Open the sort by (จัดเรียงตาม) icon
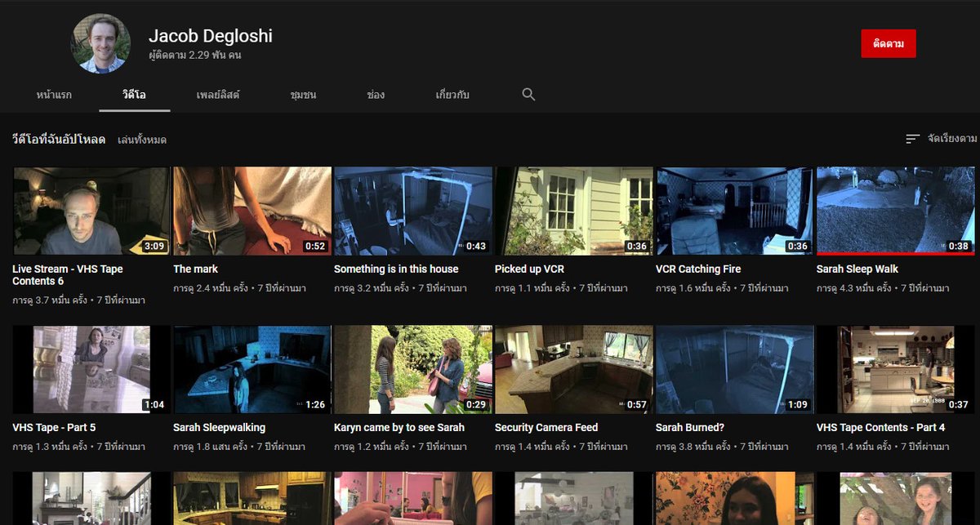980x525 pixels. click(913, 139)
